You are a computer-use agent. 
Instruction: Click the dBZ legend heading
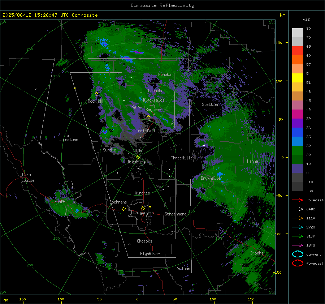306,19
